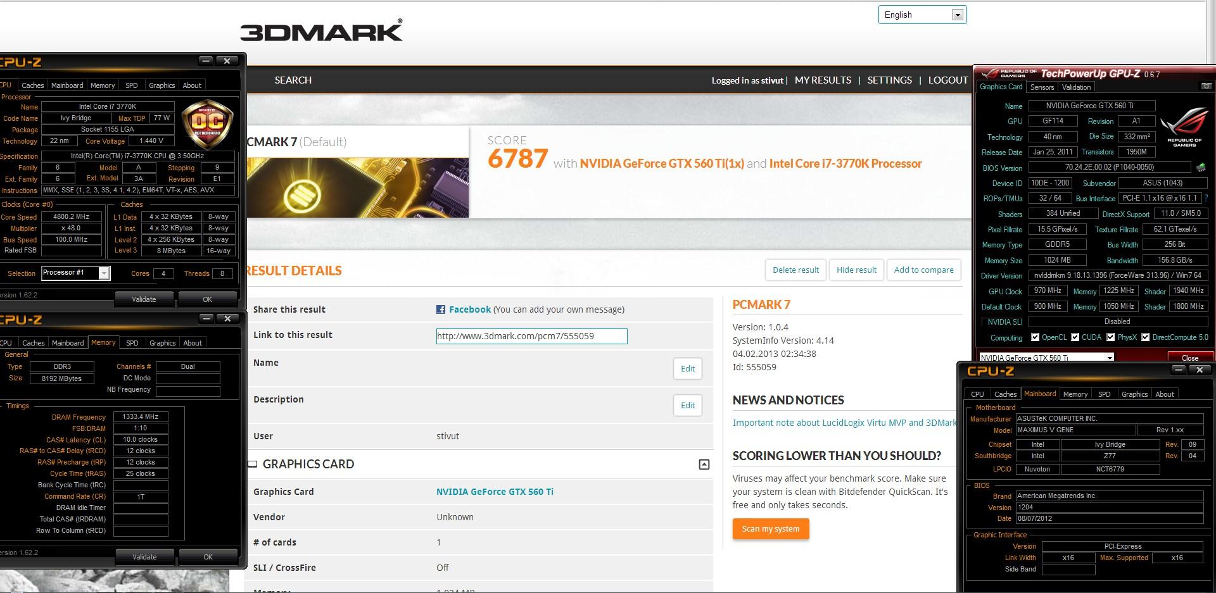Viewport: 1216px width, 593px height.
Task: Click Edit button next to Description
Action: (687, 405)
